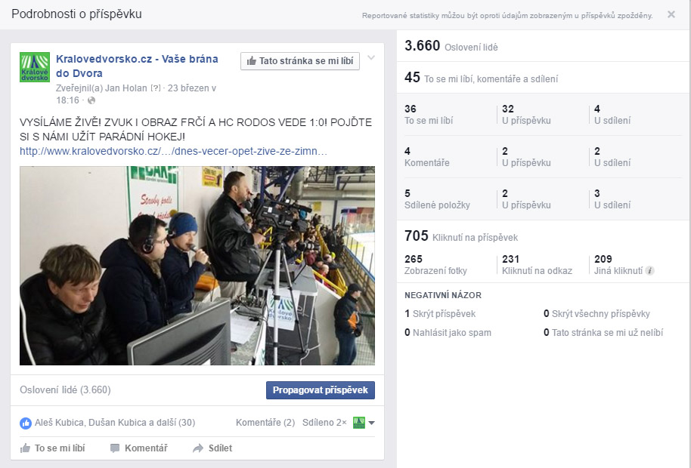Show Komentáře (2) on the post

pyautogui.click(x=265, y=423)
